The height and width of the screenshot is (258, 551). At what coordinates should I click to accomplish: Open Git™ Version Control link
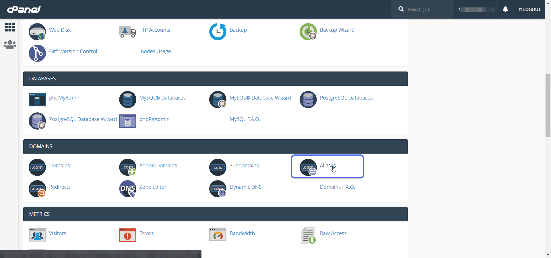click(x=73, y=51)
